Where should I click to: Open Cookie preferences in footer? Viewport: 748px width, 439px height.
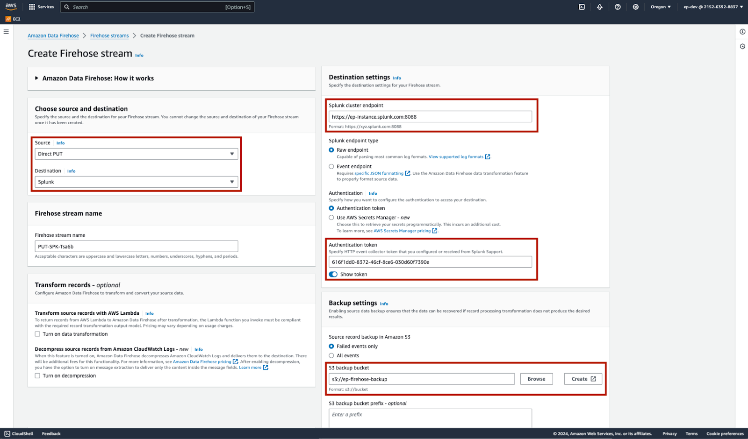point(725,434)
